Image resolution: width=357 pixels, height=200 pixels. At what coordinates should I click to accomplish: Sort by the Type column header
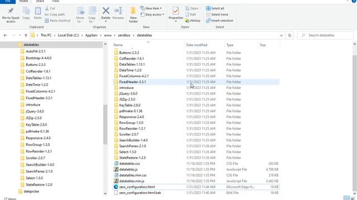click(x=241, y=45)
